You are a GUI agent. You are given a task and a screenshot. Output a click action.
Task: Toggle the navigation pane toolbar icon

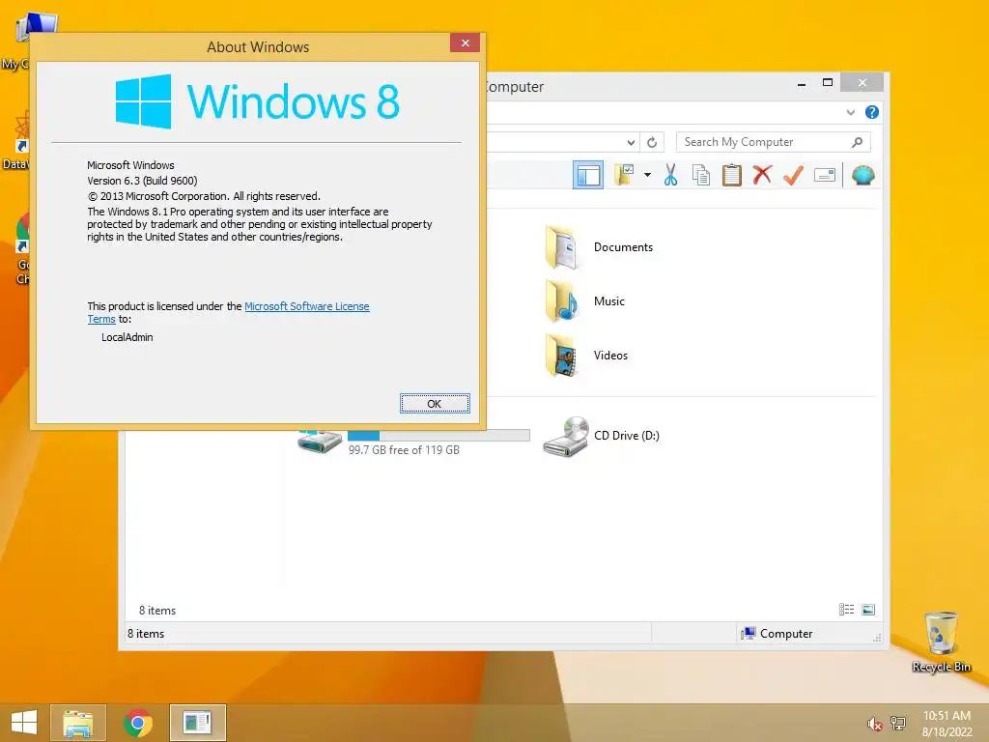click(x=588, y=175)
